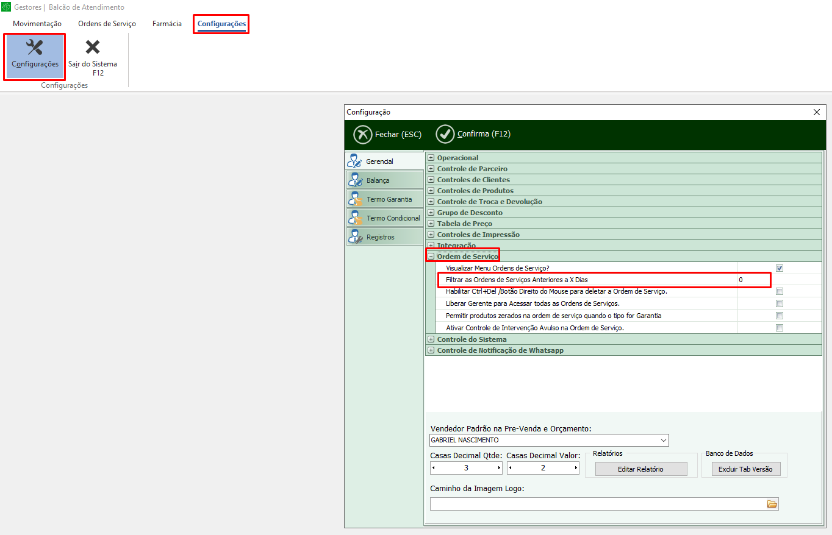Open the Farmácia menu tab

tap(167, 24)
